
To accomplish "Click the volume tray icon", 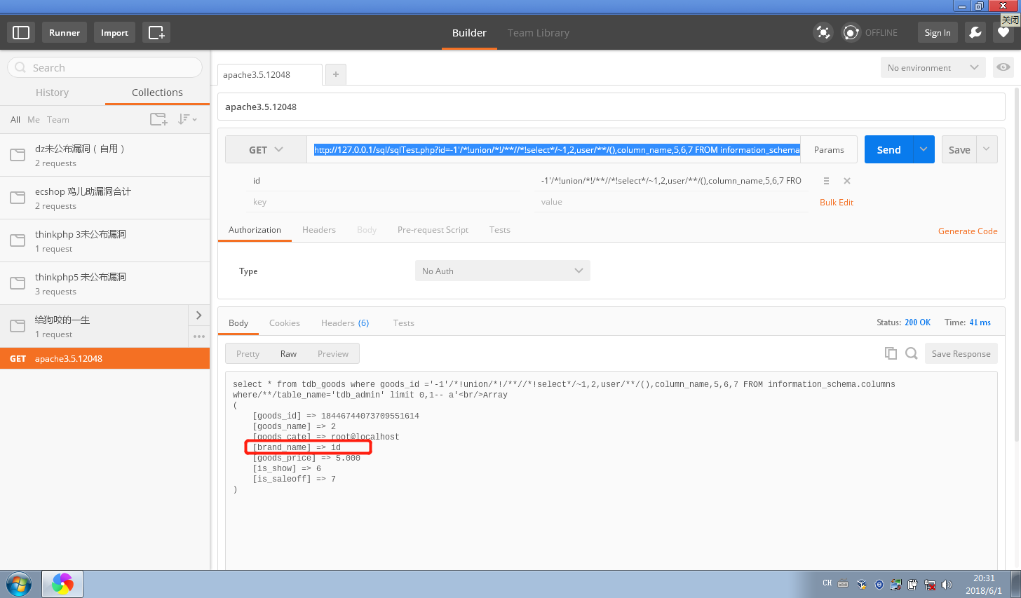I will [946, 584].
